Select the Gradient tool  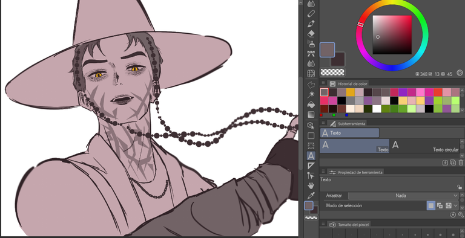click(x=311, y=115)
